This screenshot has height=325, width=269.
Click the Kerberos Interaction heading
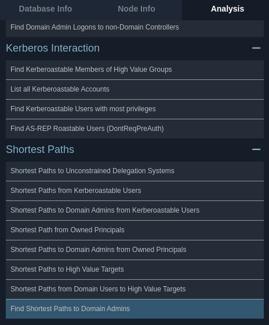click(53, 48)
